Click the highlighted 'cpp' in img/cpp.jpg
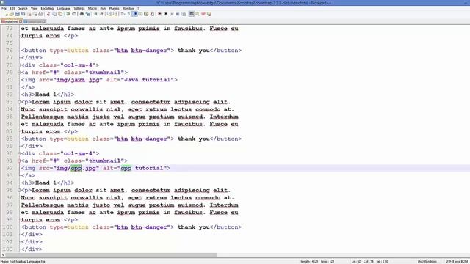Viewport: 470px width, 264px height. point(76,168)
